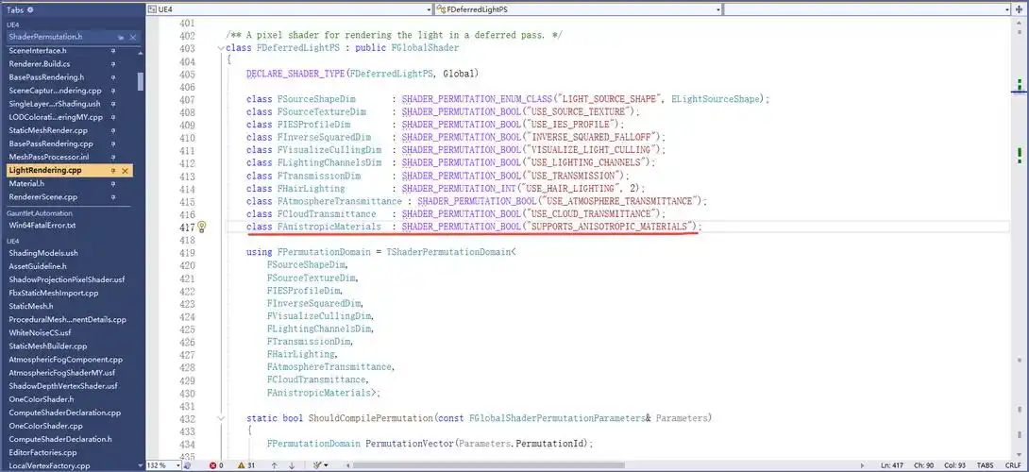Open the OneColorShader.h tab
This screenshot has height=472, width=1029.
42,399
